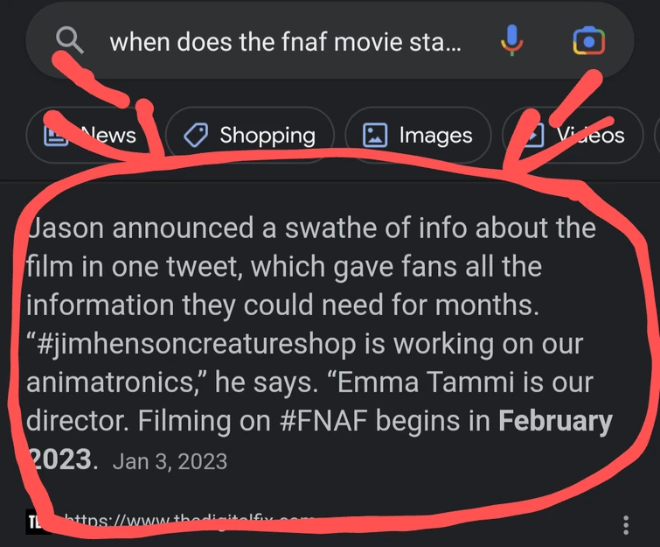This screenshot has height=547, width=660.
Task: Click the price tag icon on Shopping chip
Action: pos(195,135)
